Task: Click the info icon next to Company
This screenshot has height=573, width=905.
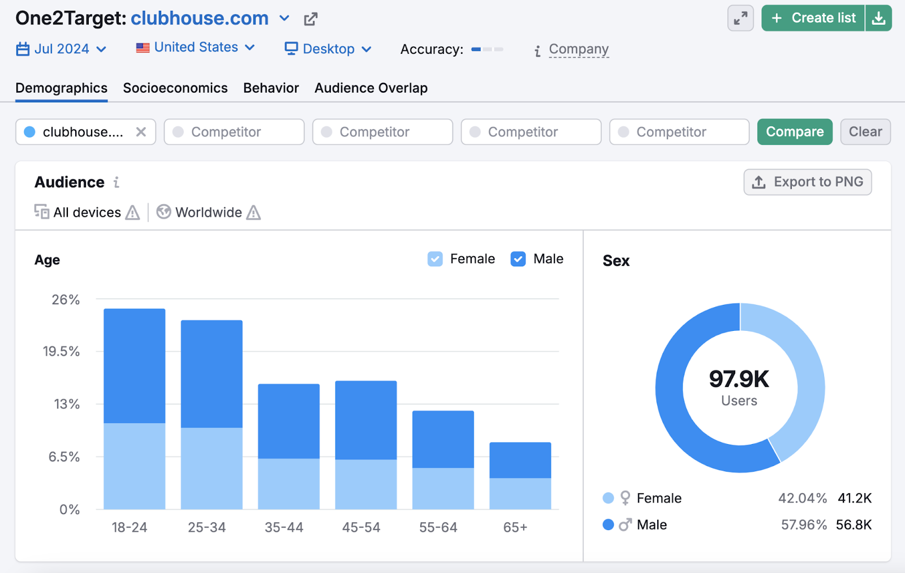Action: click(537, 51)
